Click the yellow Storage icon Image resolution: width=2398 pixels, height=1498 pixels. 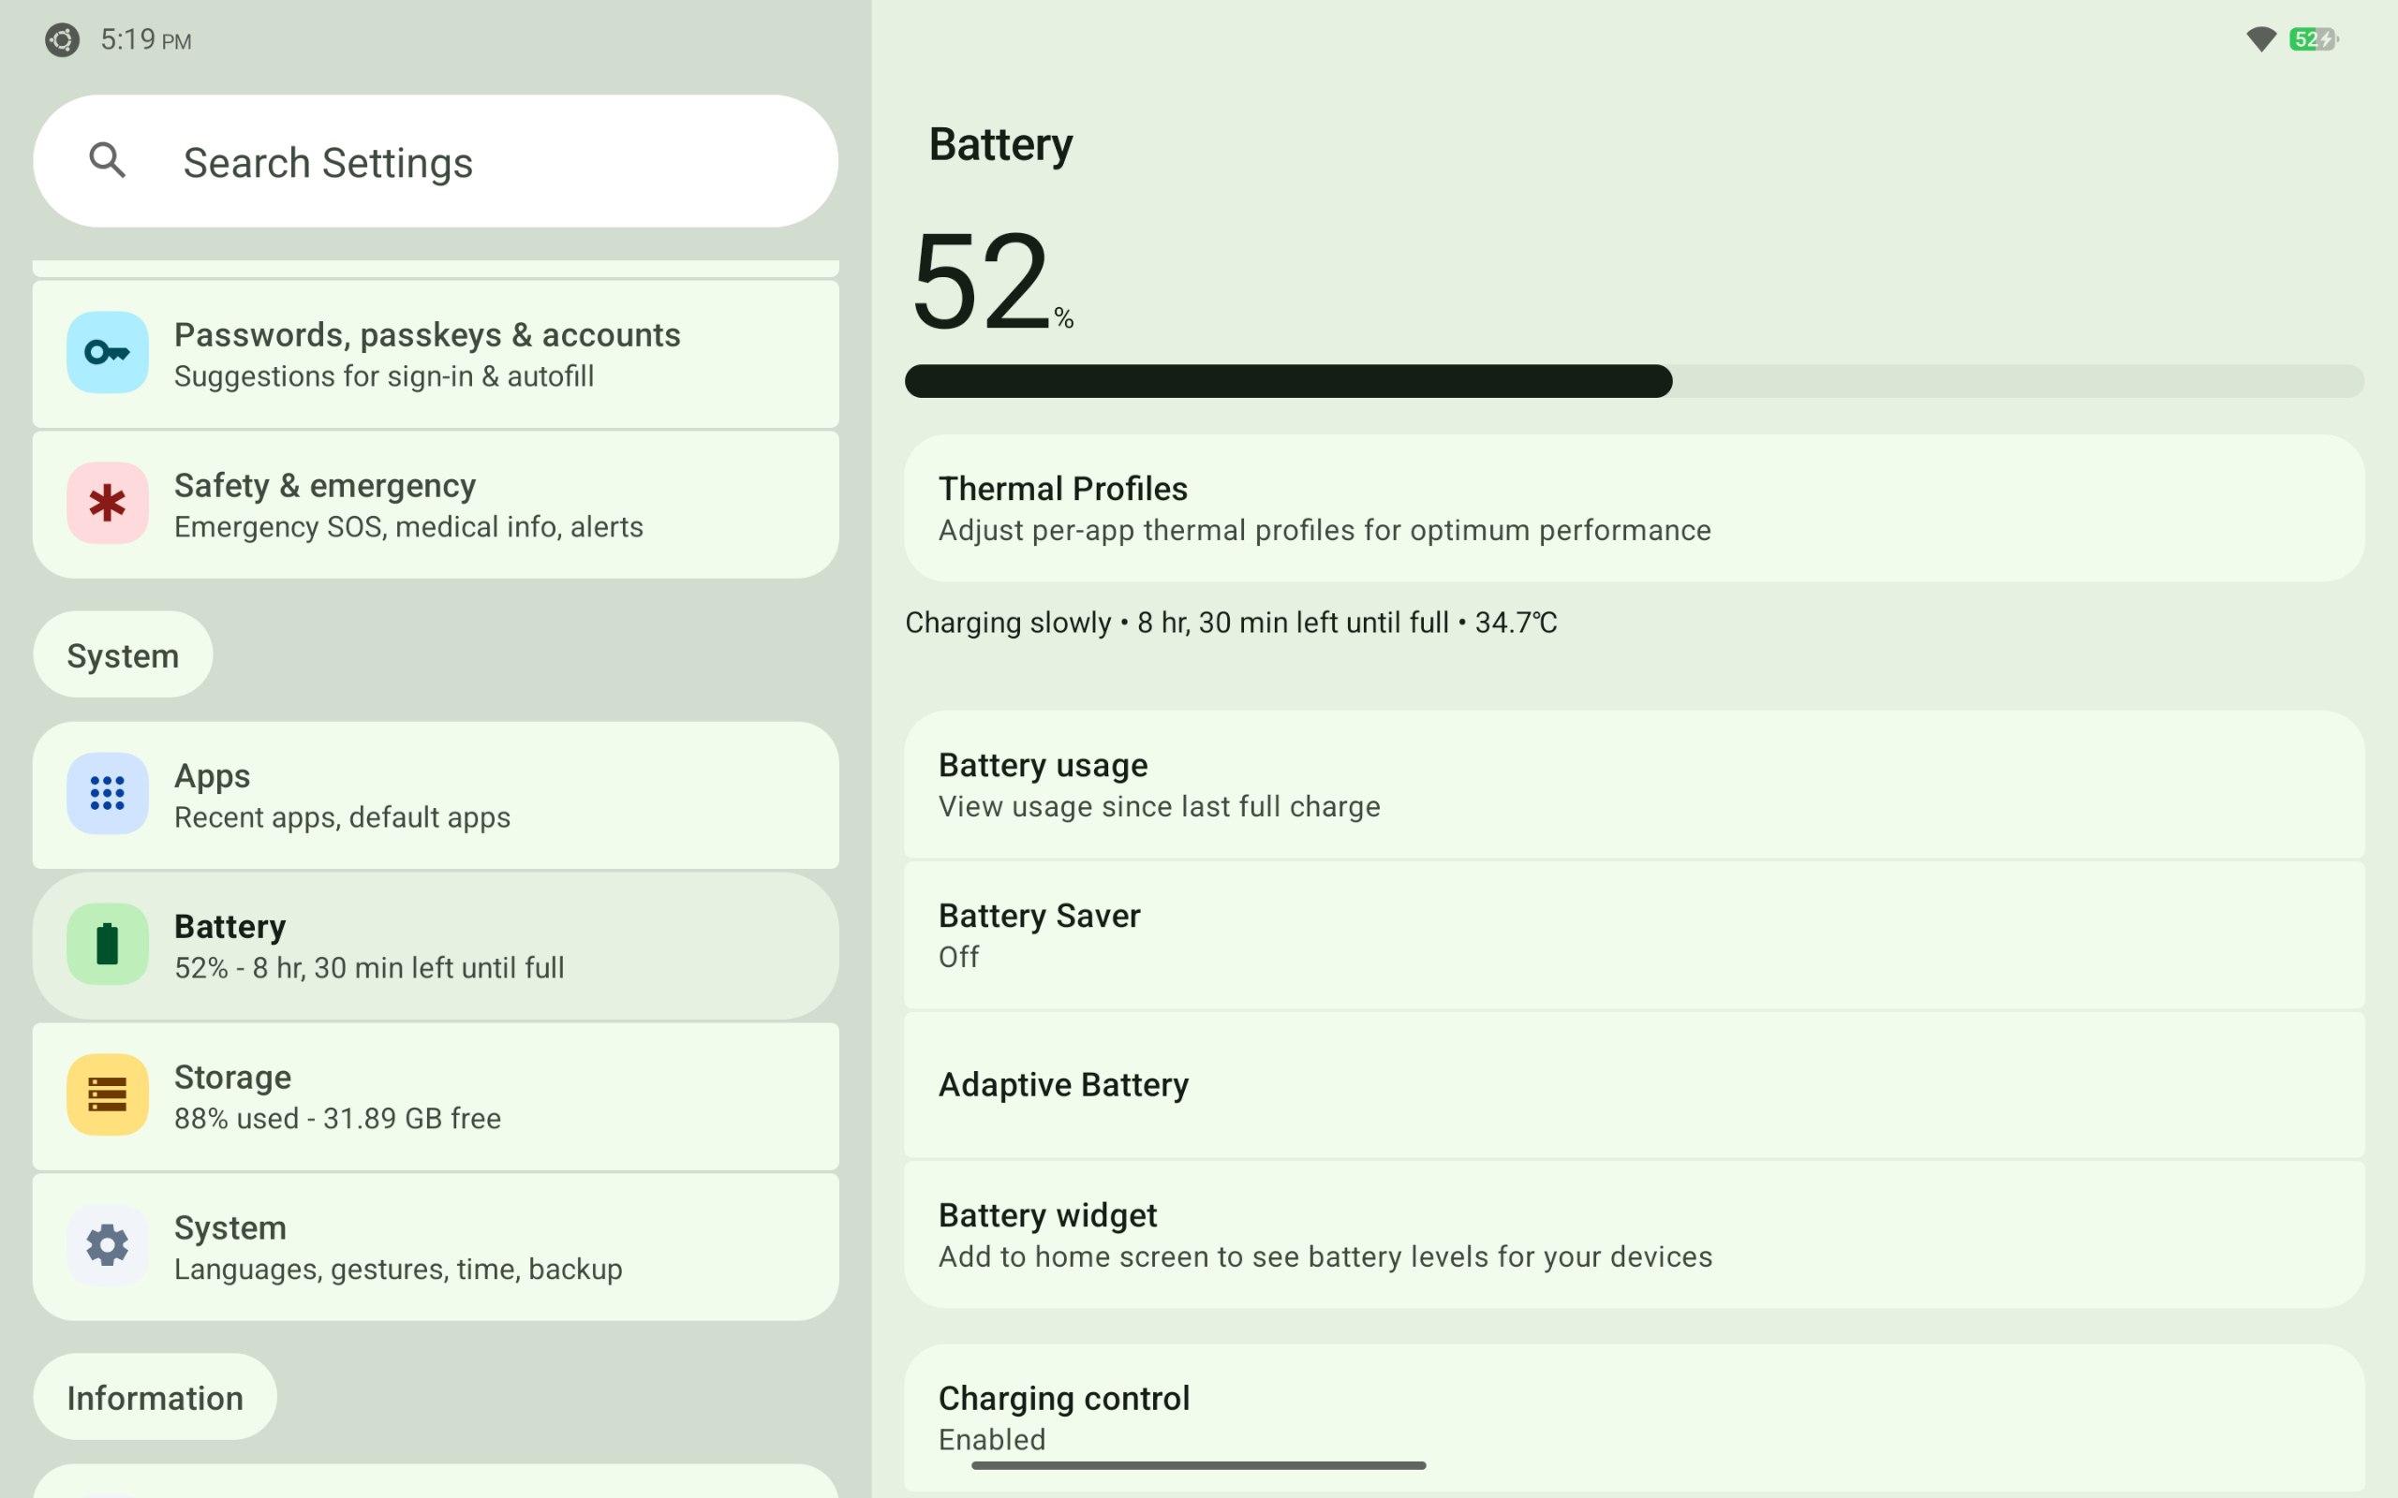click(107, 1094)
